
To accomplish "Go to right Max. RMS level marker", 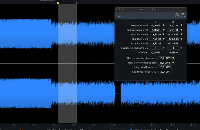I will click(181, 34).
